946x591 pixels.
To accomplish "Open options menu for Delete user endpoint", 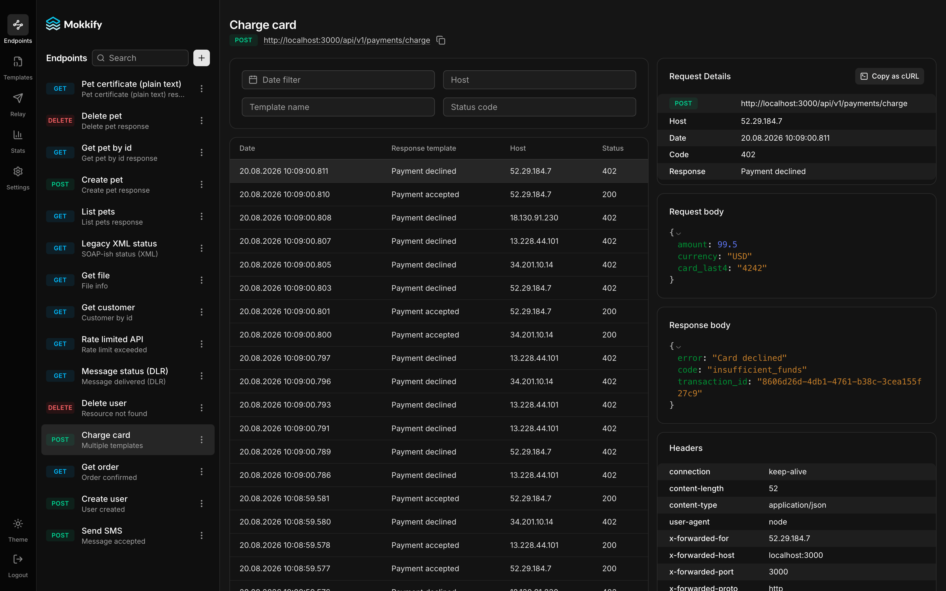I will (202, 408).
